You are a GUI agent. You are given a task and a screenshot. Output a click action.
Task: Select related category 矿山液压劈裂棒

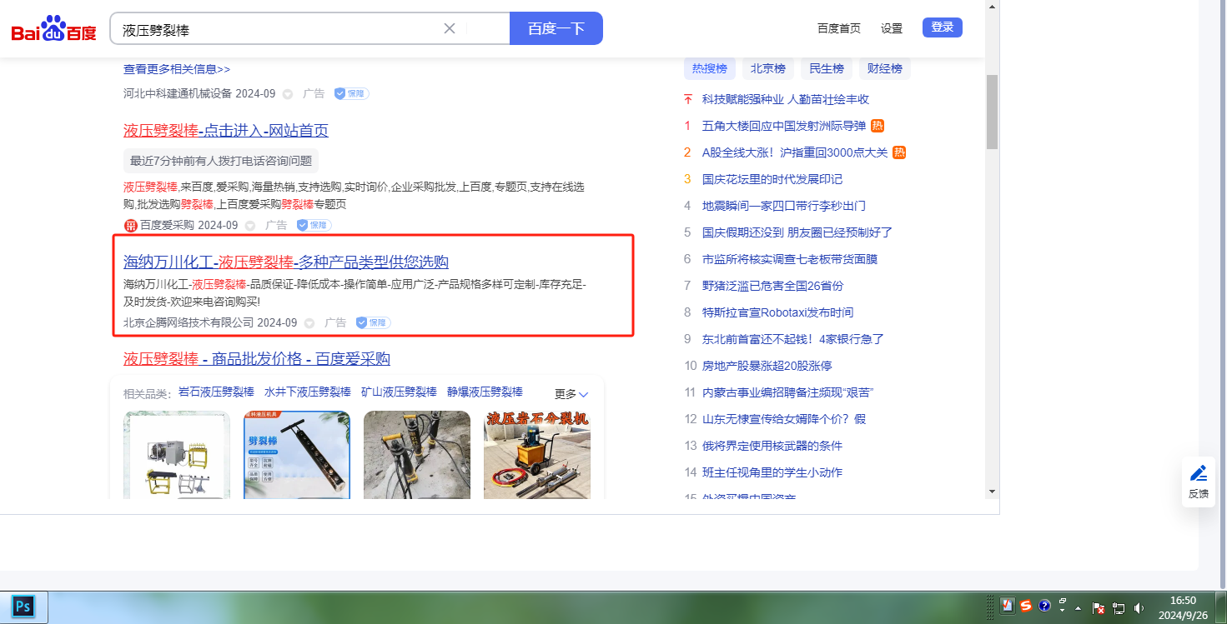[x=399, y=392]
